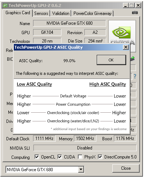Click the GPU-Z title bar app icon
This screenshot has width=144, height=177.
[x=5, y=5]
